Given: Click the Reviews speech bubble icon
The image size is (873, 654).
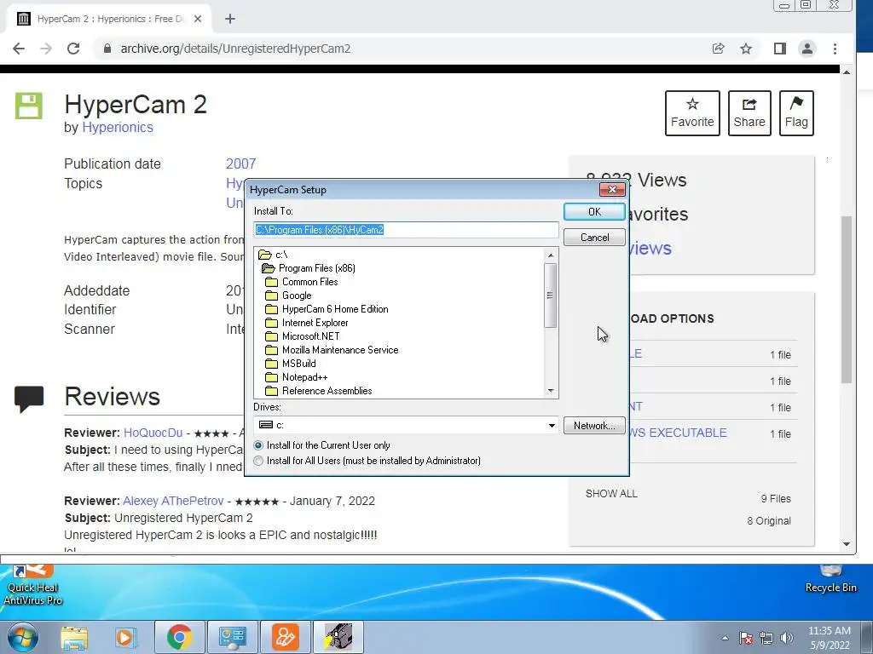Looking at the screenshot, I should [28, 399].
